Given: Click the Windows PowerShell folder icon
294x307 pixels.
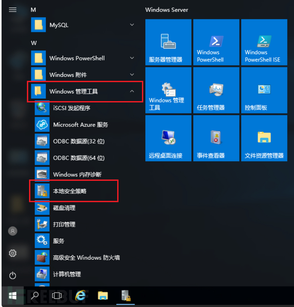Looking at the screenshot, I should pos(38,58).
